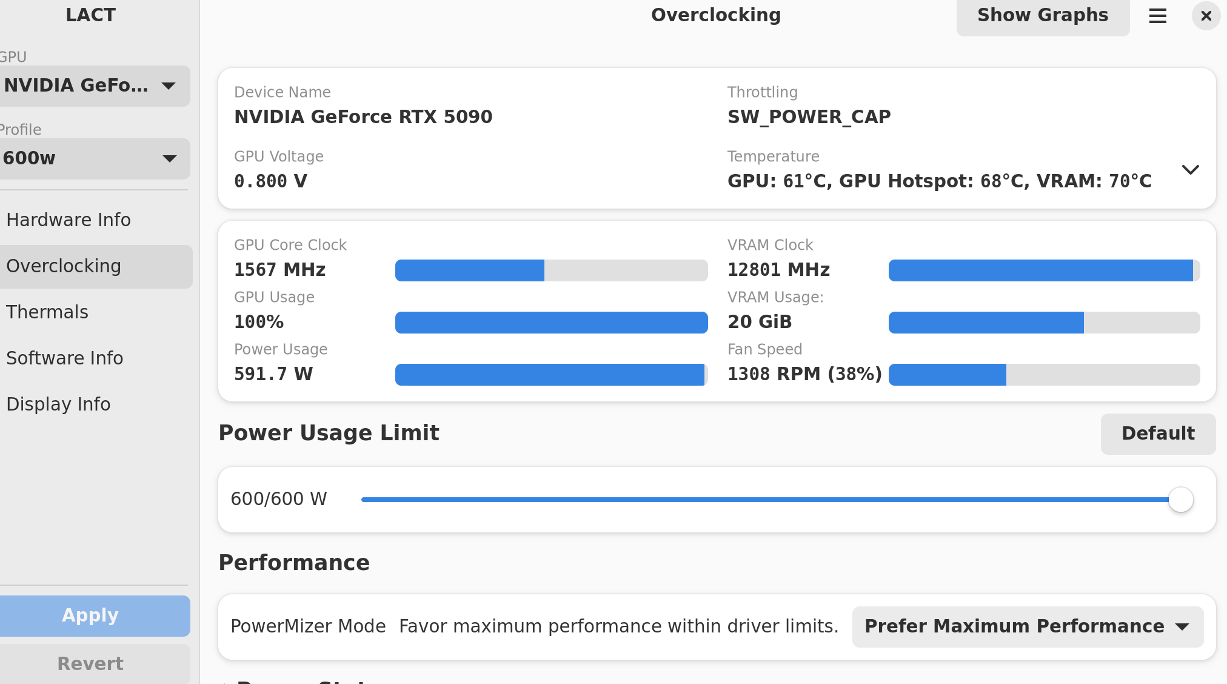Click the 600/600 W limit label
This screenshot has height=684, width=1227.
(x=279, y=499)
